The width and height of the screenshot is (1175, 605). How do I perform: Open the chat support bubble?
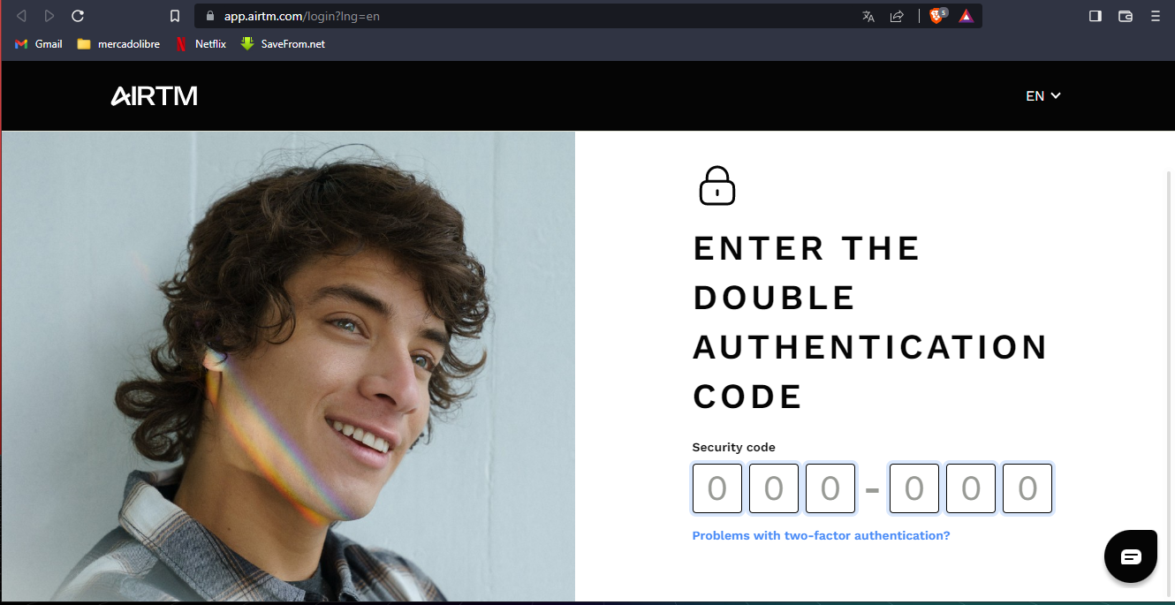pyautogui.click(x=1130, y=556)
